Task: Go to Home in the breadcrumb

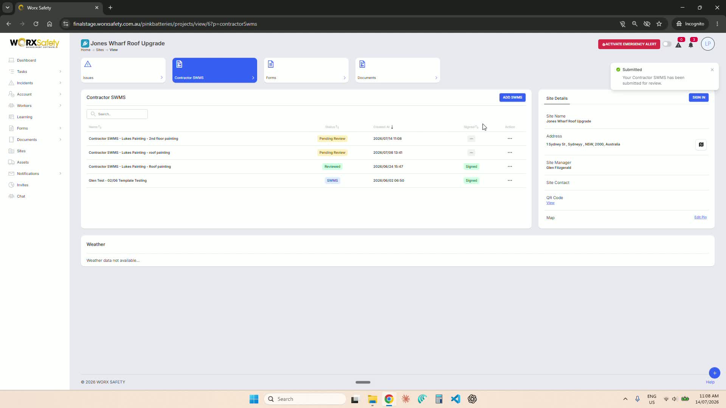Action: (x=85, y=50)
